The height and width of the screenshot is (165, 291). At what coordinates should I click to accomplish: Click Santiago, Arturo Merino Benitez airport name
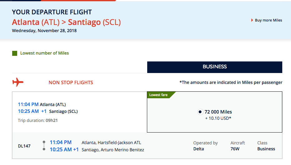113,150
